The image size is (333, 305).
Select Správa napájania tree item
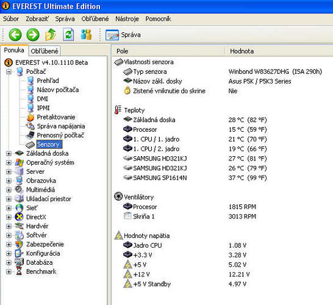pyautogui.click(x=61, y=126)
